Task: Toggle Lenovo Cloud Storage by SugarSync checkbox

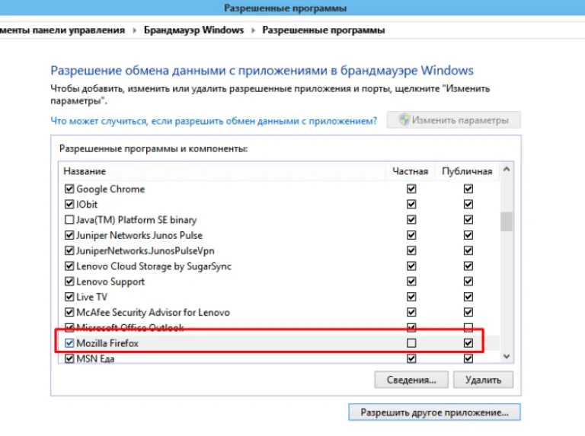Action: (69, 266)
